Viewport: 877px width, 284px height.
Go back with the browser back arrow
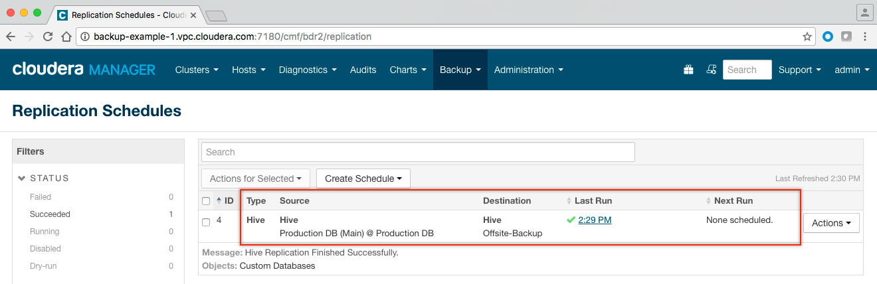click(x=12, y=37)
